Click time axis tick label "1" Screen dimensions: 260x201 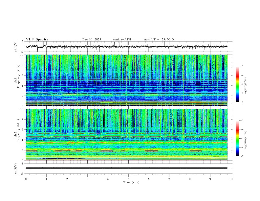point(46,179)
